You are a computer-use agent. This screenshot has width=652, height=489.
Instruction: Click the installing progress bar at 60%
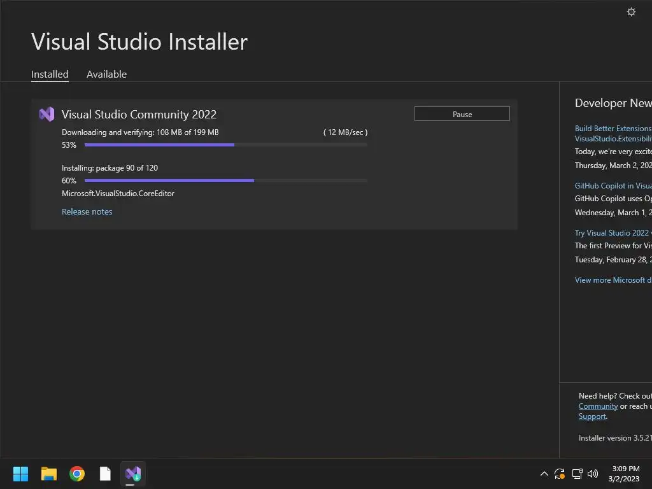[x=226, y=180]
